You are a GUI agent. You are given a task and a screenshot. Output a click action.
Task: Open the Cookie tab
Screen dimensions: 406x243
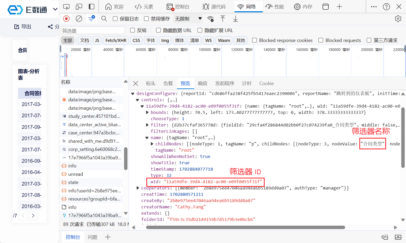click(266, 83)
